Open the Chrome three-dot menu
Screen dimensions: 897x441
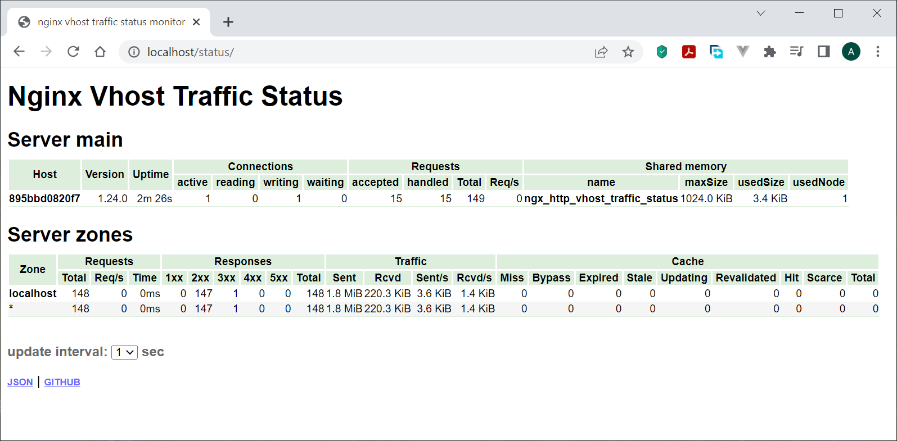coord(878,52)
